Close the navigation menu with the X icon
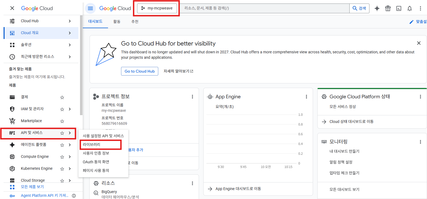This screenshot has height=199, width=427. point(12,8)
